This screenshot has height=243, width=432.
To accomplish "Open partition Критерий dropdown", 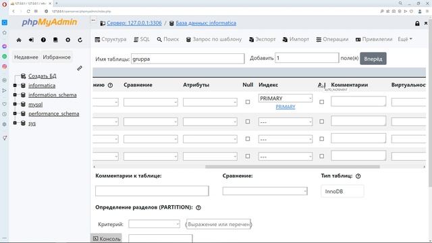I will pos(154,224).
